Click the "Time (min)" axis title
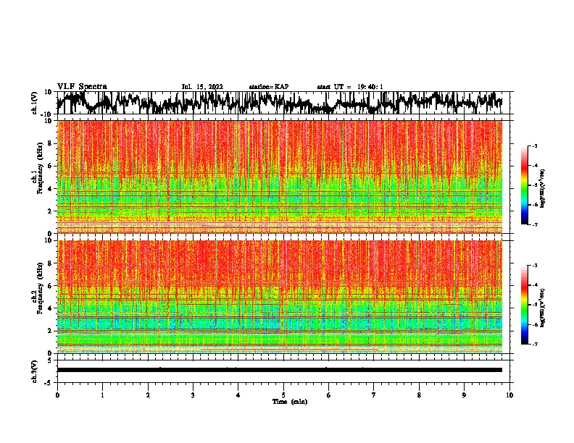The image size is (574, 443). (290, 402)
